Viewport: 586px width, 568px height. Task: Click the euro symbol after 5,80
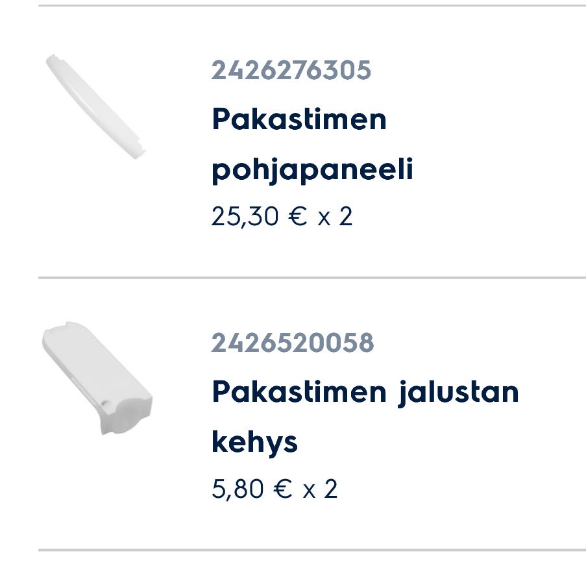click(282, 488)
